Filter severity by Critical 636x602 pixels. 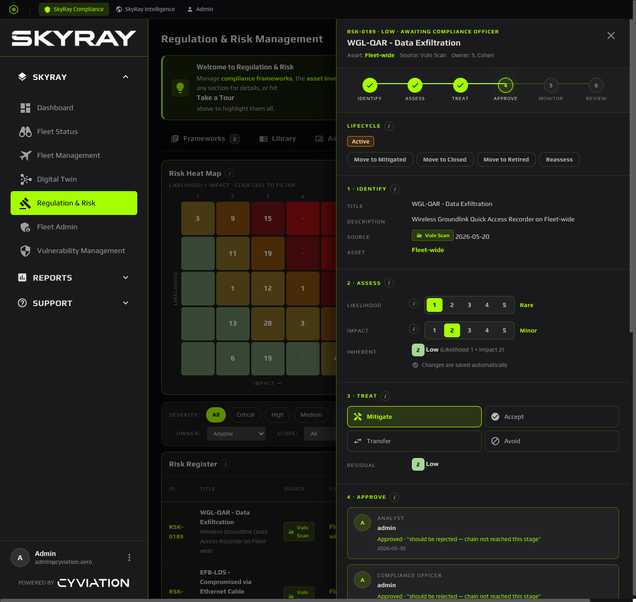coord(245,415)
